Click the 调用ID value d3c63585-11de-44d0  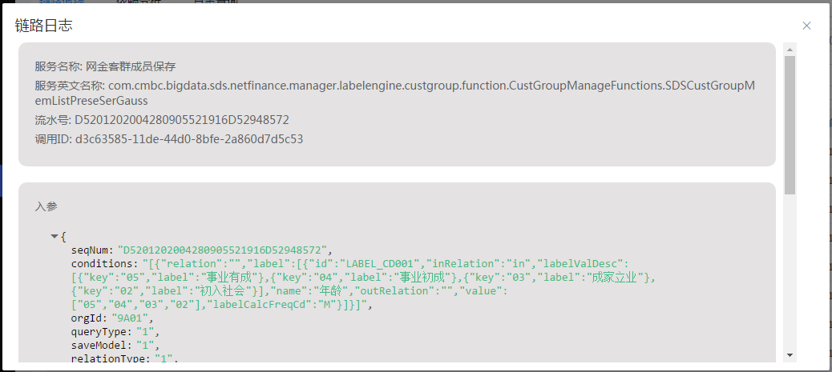point(189,139)
